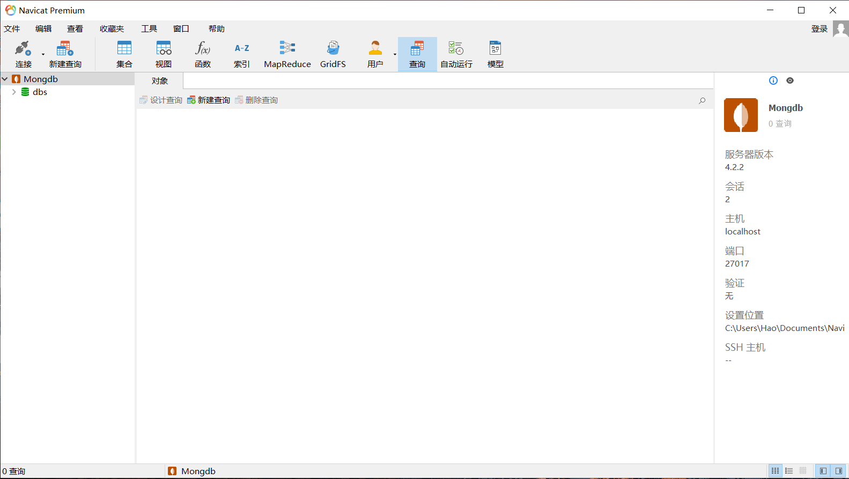Screen dimensions: 849x479
Task: Close the Navicat Premium window
Action: point(833,10)
